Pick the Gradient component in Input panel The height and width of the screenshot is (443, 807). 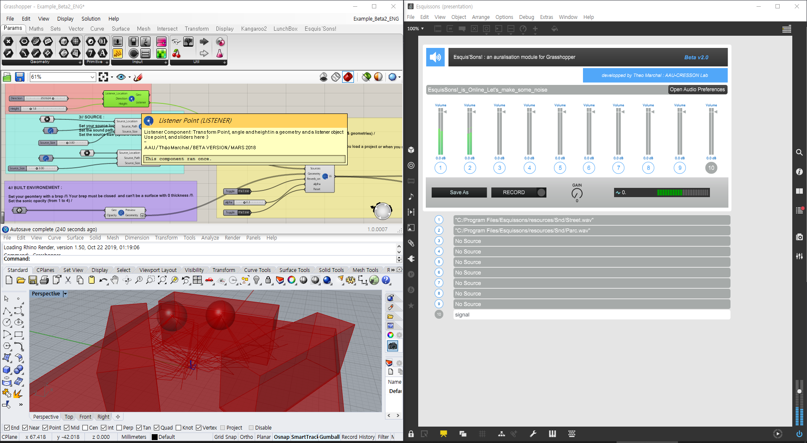161,42
